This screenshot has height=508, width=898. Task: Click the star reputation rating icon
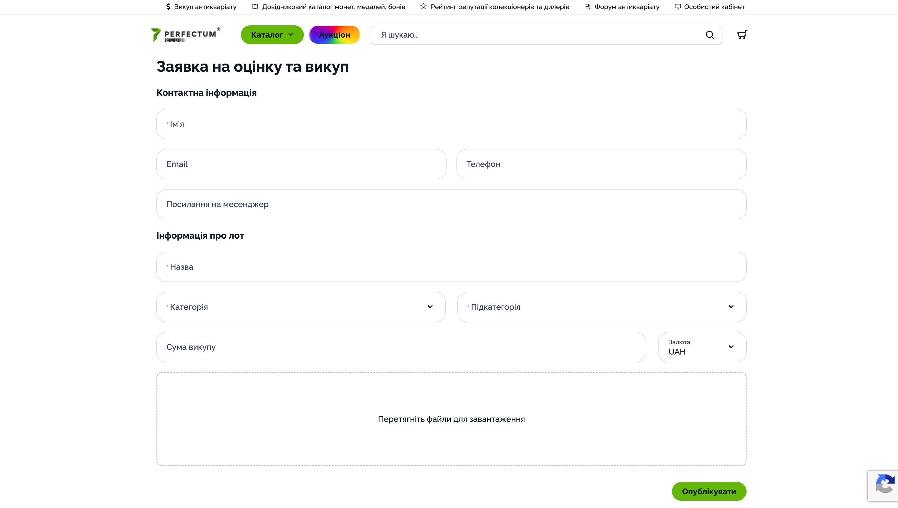[x=423, y=6]
